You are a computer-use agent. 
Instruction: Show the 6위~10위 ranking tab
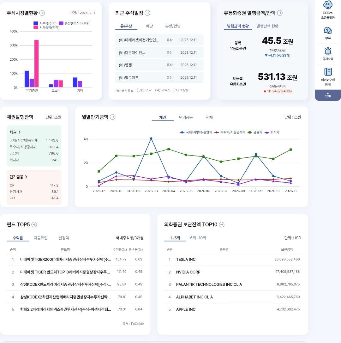point(198,238)
